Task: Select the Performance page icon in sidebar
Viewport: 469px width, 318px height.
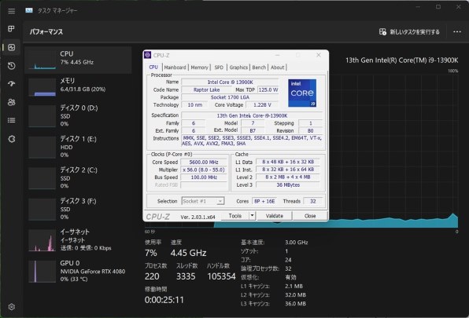Action: coord(11,47)
